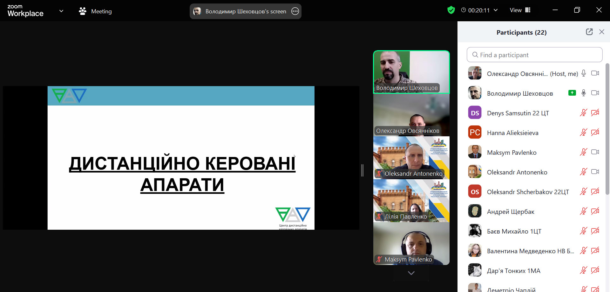Toggle host Олександр Овсянні... microphone icon

[584, 73]
